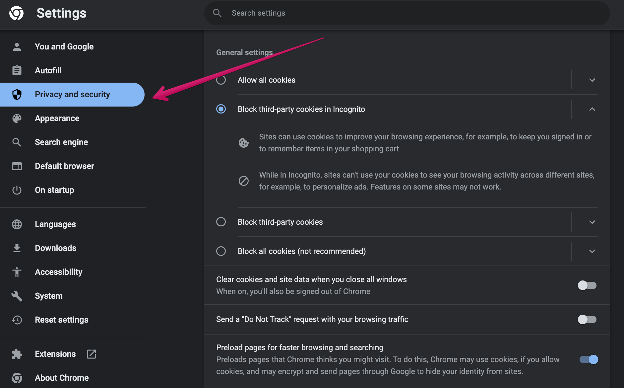Image resolution: width=624 pixels, height=388 pixels.
Task: Expand the Allow all cookies details chevron
Action: tap(592, 80)
